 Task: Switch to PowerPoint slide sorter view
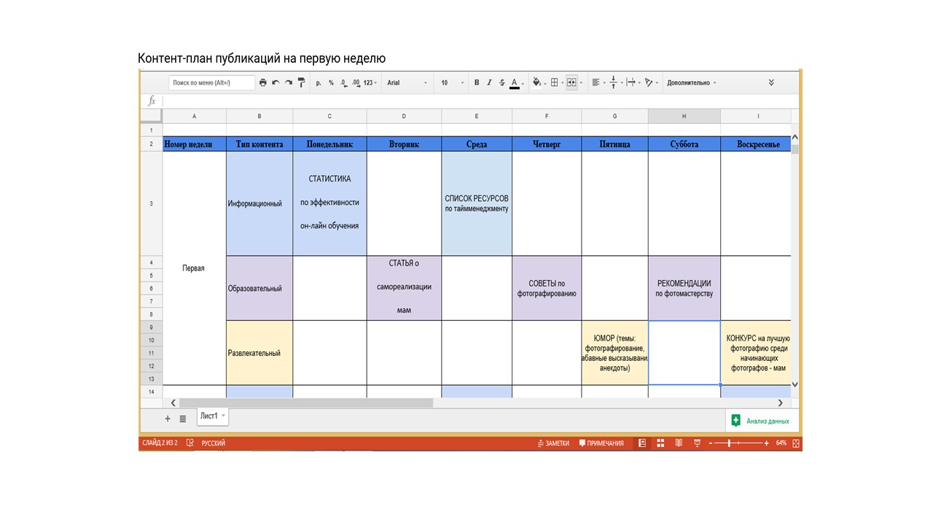point(660,443)
